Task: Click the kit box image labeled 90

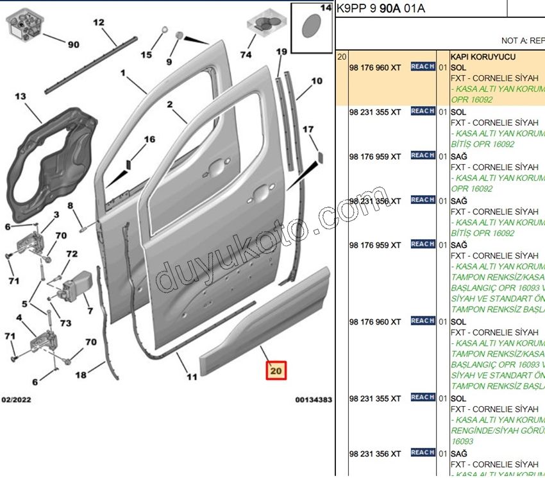Action: point(25,24)
